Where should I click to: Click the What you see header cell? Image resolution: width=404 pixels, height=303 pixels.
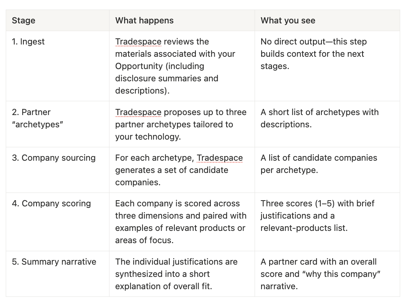click(x=327, y=20)
